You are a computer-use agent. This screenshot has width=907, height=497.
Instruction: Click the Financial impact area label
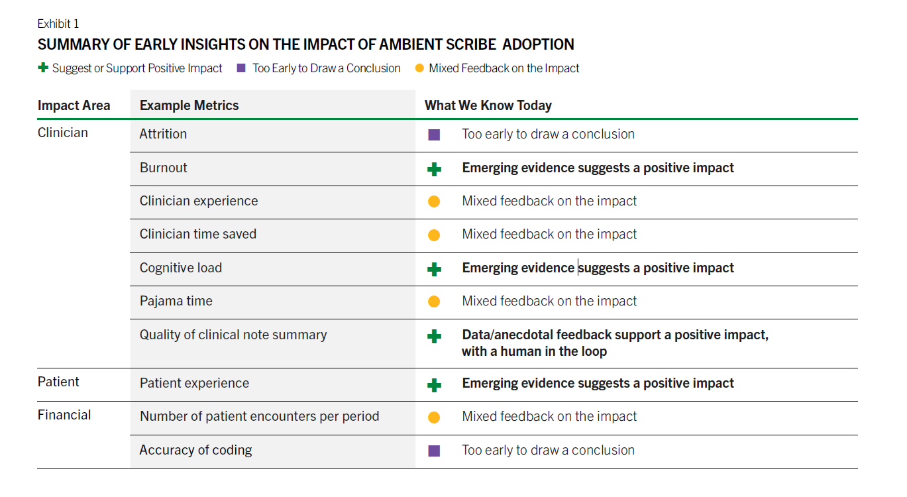[x=64, y=415]
